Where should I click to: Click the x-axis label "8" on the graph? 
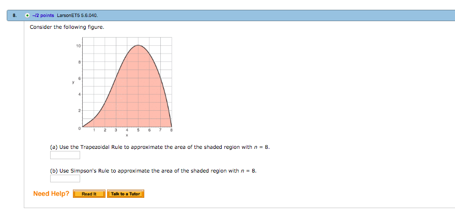(x=172, y=130)
